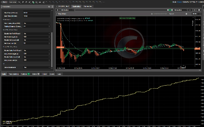Open the Enable Net Loss Limit dropdown
The height and width of the screenshot is (127, 204).
coord(37,40)
